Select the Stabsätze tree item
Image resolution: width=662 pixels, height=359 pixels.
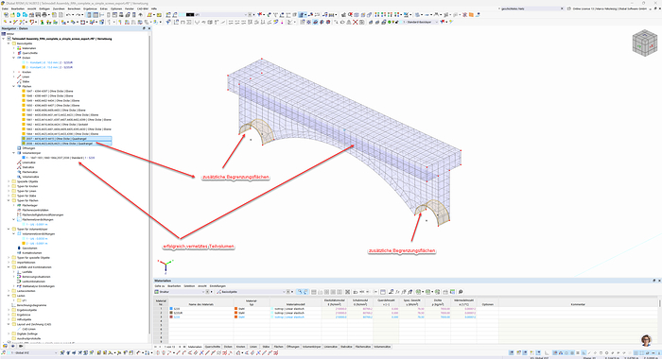coord(28,167)
